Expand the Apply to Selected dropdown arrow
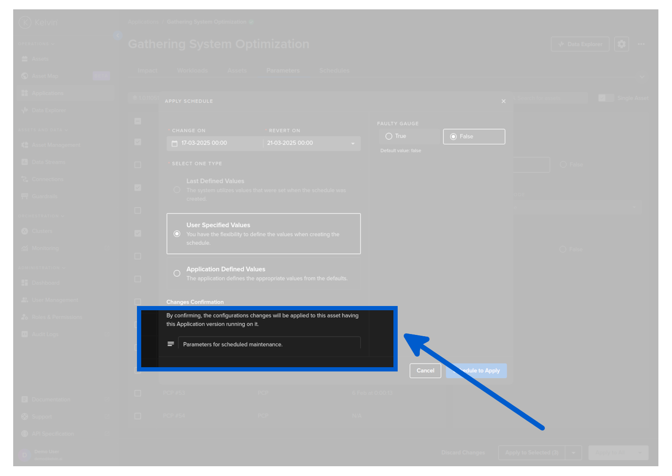672x476 pixels. click(x=573, y=453)
